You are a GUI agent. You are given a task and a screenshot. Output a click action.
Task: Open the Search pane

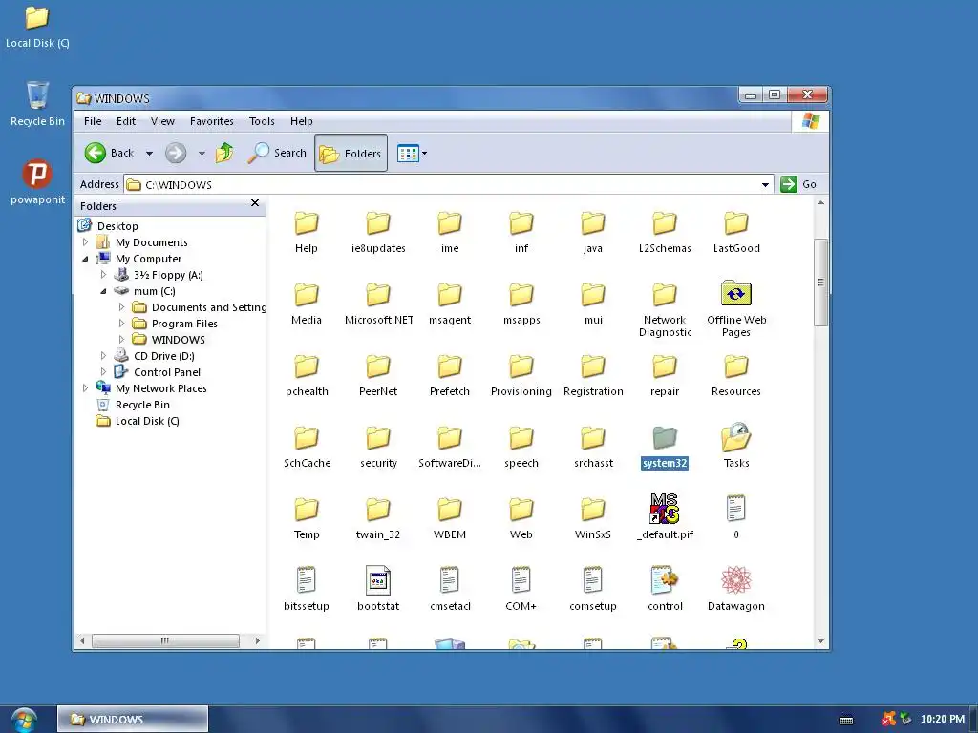(x=277, y=153)
